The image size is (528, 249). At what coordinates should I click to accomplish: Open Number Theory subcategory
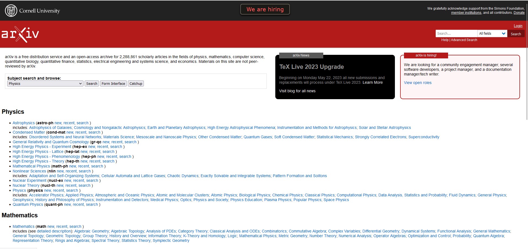click(x=323, y=236)
